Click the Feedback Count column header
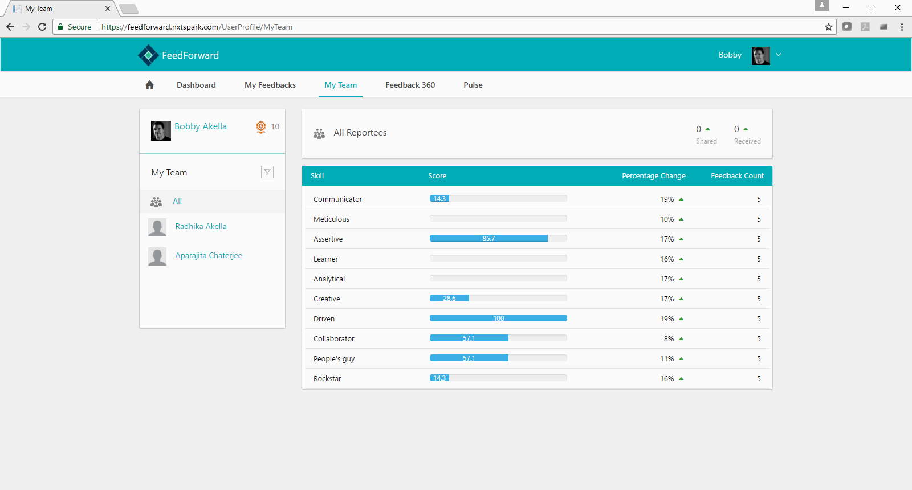 (x=737, y=176)
